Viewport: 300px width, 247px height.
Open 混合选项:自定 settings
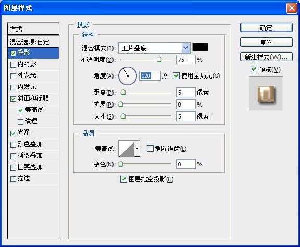click(33, 42)
